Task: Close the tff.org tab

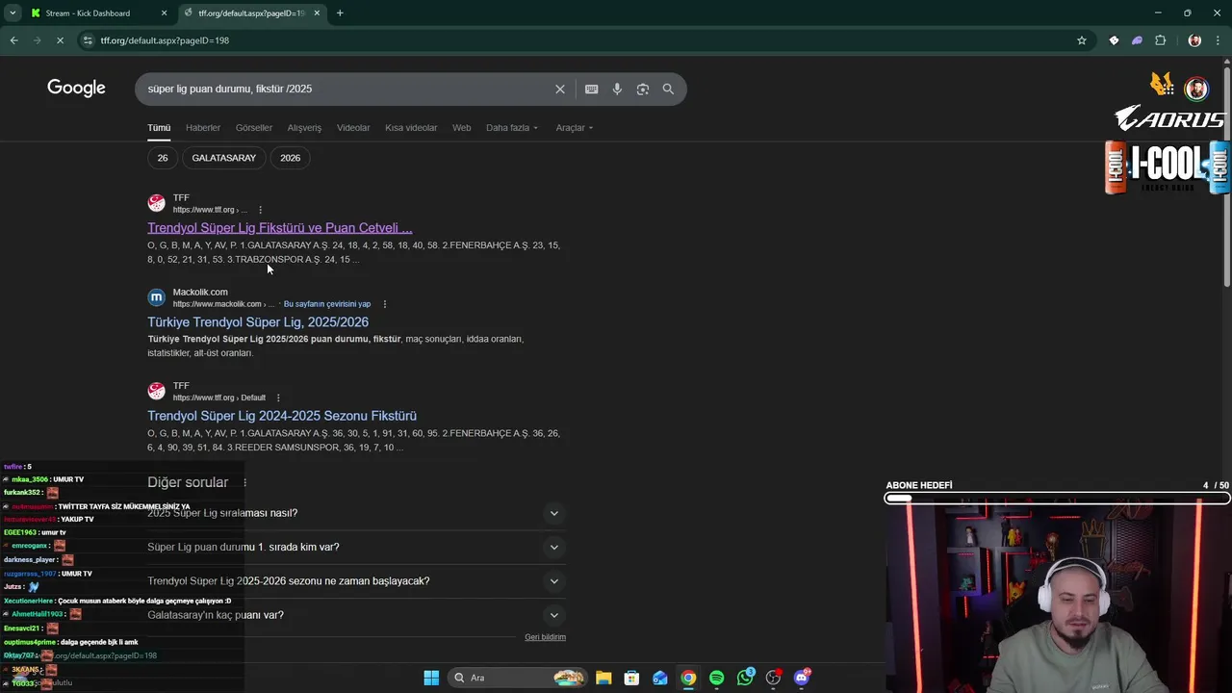Action: coord(317,13)
